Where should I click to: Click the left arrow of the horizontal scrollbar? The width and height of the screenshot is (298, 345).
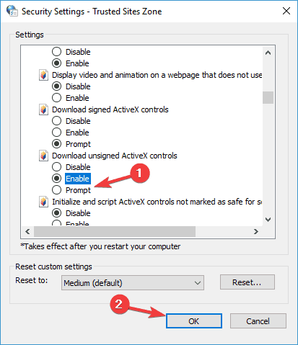coord(27,231)
